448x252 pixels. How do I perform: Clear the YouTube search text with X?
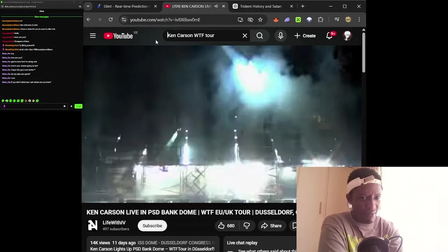(245, 36)
